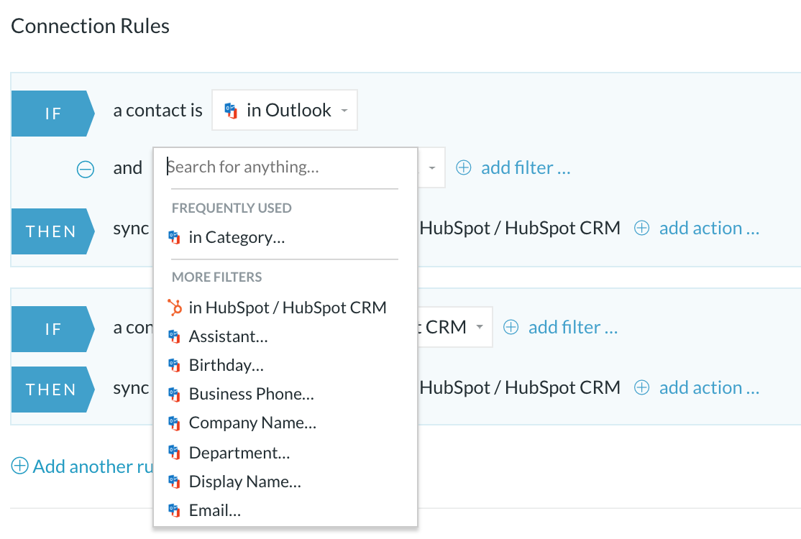
Task: Click the Outlook icon beside 'Birthday…'
Action: click(x=175, y=366)
